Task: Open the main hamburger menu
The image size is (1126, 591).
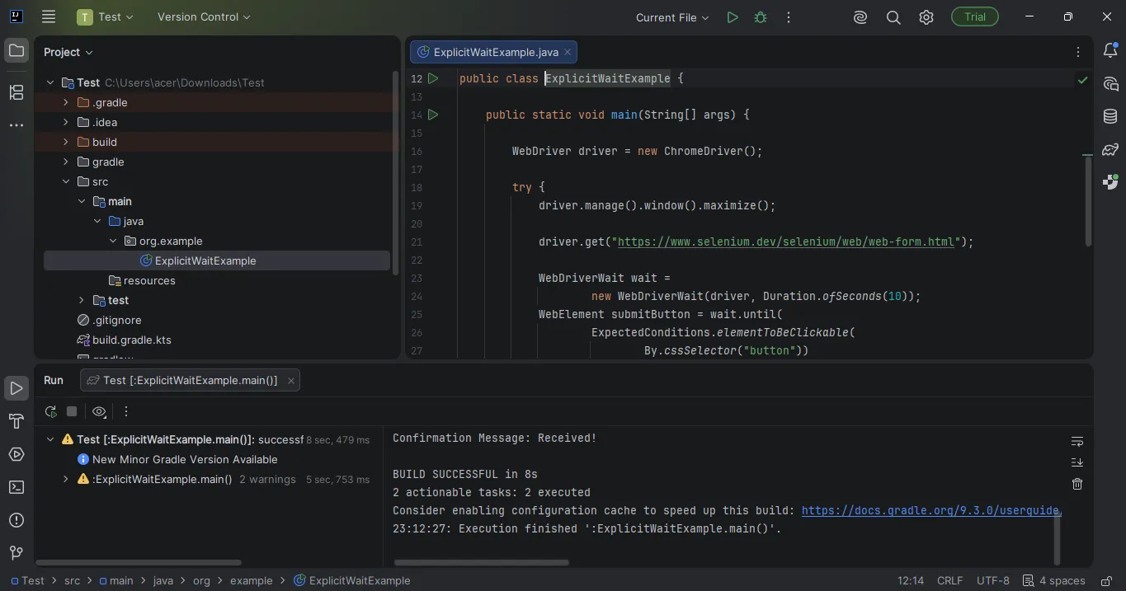Action: coord(49,16)
